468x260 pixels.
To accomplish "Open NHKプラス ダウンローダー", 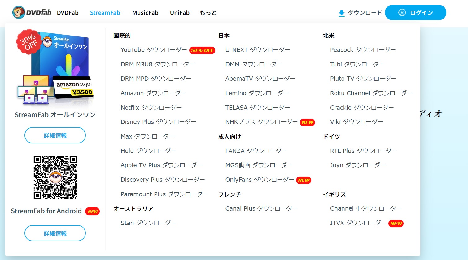I will click(x=261, y=122).
